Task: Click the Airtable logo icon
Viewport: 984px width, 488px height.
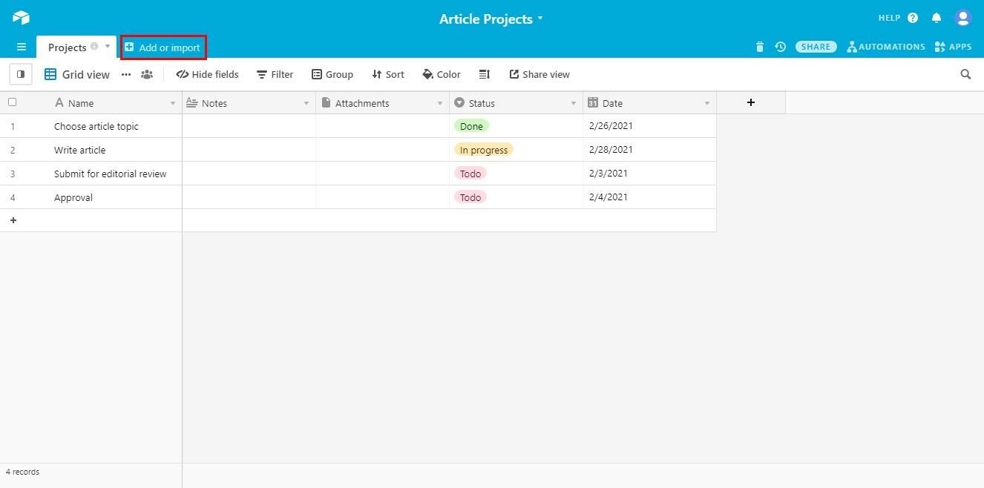Action: [21, 18]
